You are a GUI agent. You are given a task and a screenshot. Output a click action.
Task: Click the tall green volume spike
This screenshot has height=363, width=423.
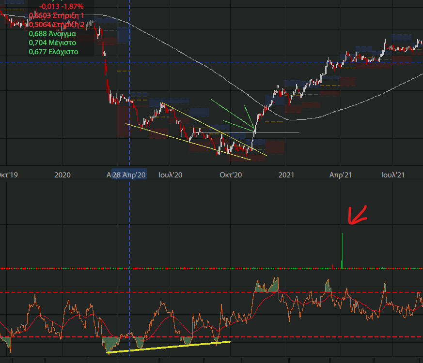coord(342,250)
